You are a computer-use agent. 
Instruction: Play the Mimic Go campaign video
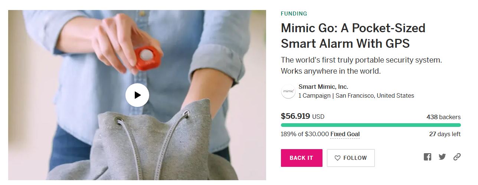tap(137, 95)
